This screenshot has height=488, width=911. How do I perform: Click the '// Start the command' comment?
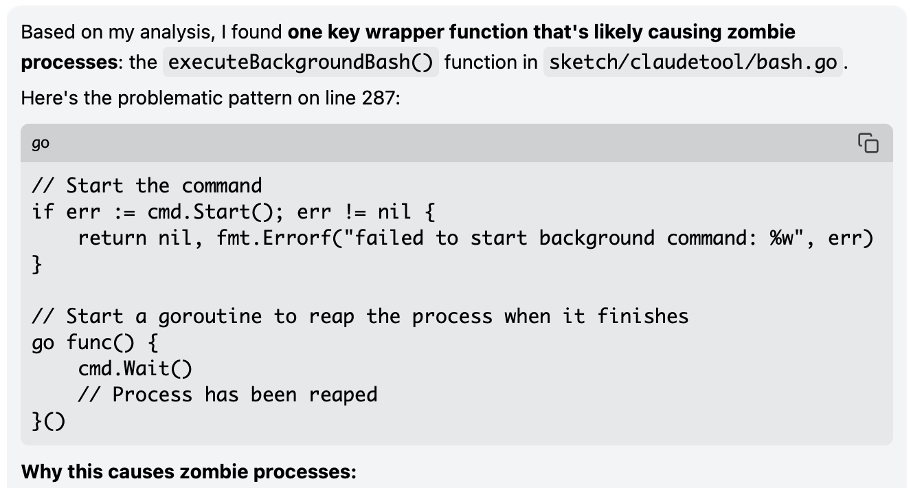point(147,186)
